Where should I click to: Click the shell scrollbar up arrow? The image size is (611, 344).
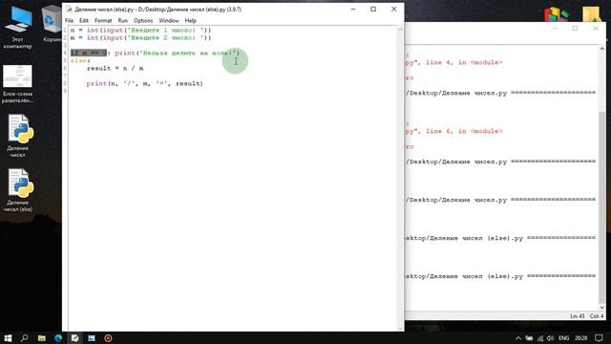[x=602, y=49]
